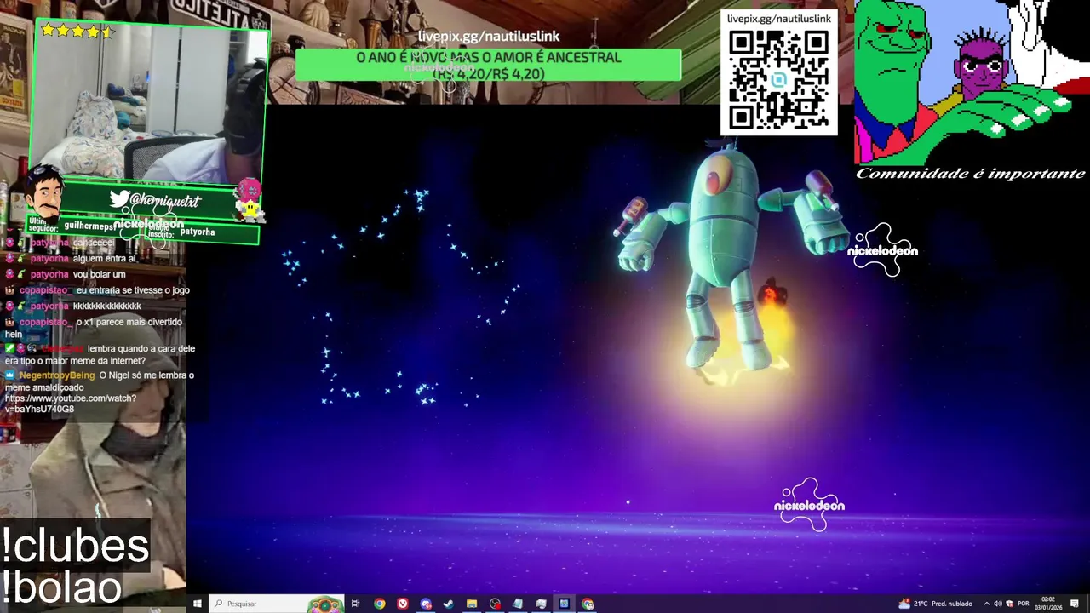Click the '!bolao' command text
This screenshot has height=613, width=1090.
coord(61,587)
